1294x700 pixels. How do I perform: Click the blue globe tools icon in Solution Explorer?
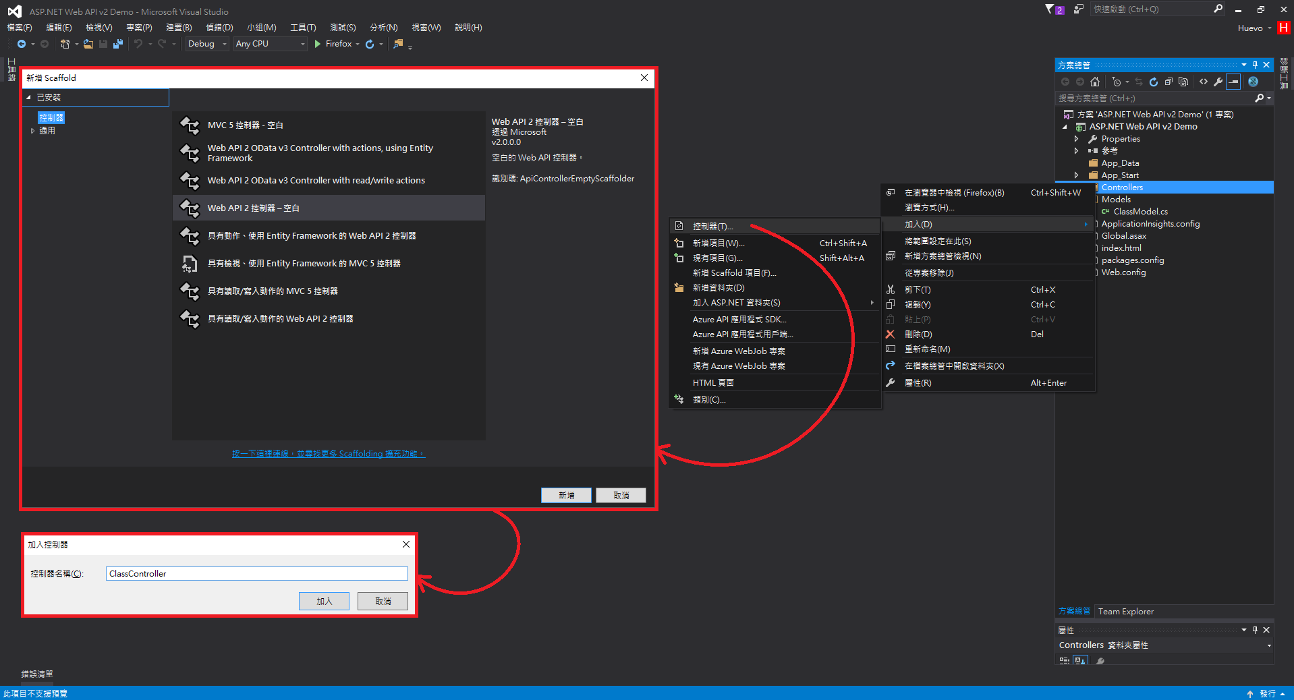1253,82
